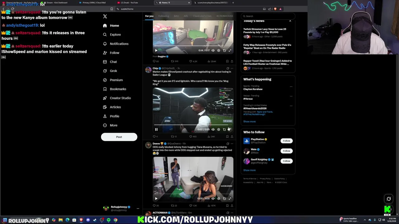Show more under Who to follow
Image resolution: width=399 pixels, height=224 pixels.
[x=249, y=170]
